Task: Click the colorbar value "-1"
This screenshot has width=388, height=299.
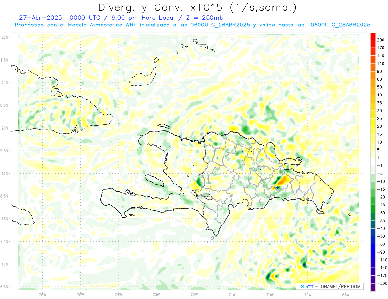Action: click(380, 165)
